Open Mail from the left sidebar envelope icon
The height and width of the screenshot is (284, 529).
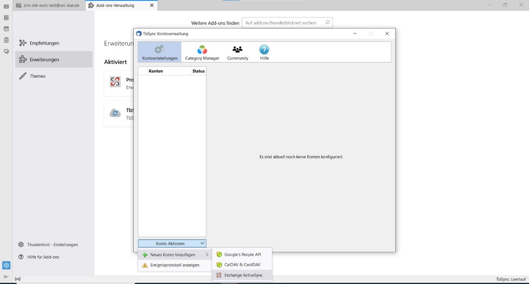coord(6,6)
